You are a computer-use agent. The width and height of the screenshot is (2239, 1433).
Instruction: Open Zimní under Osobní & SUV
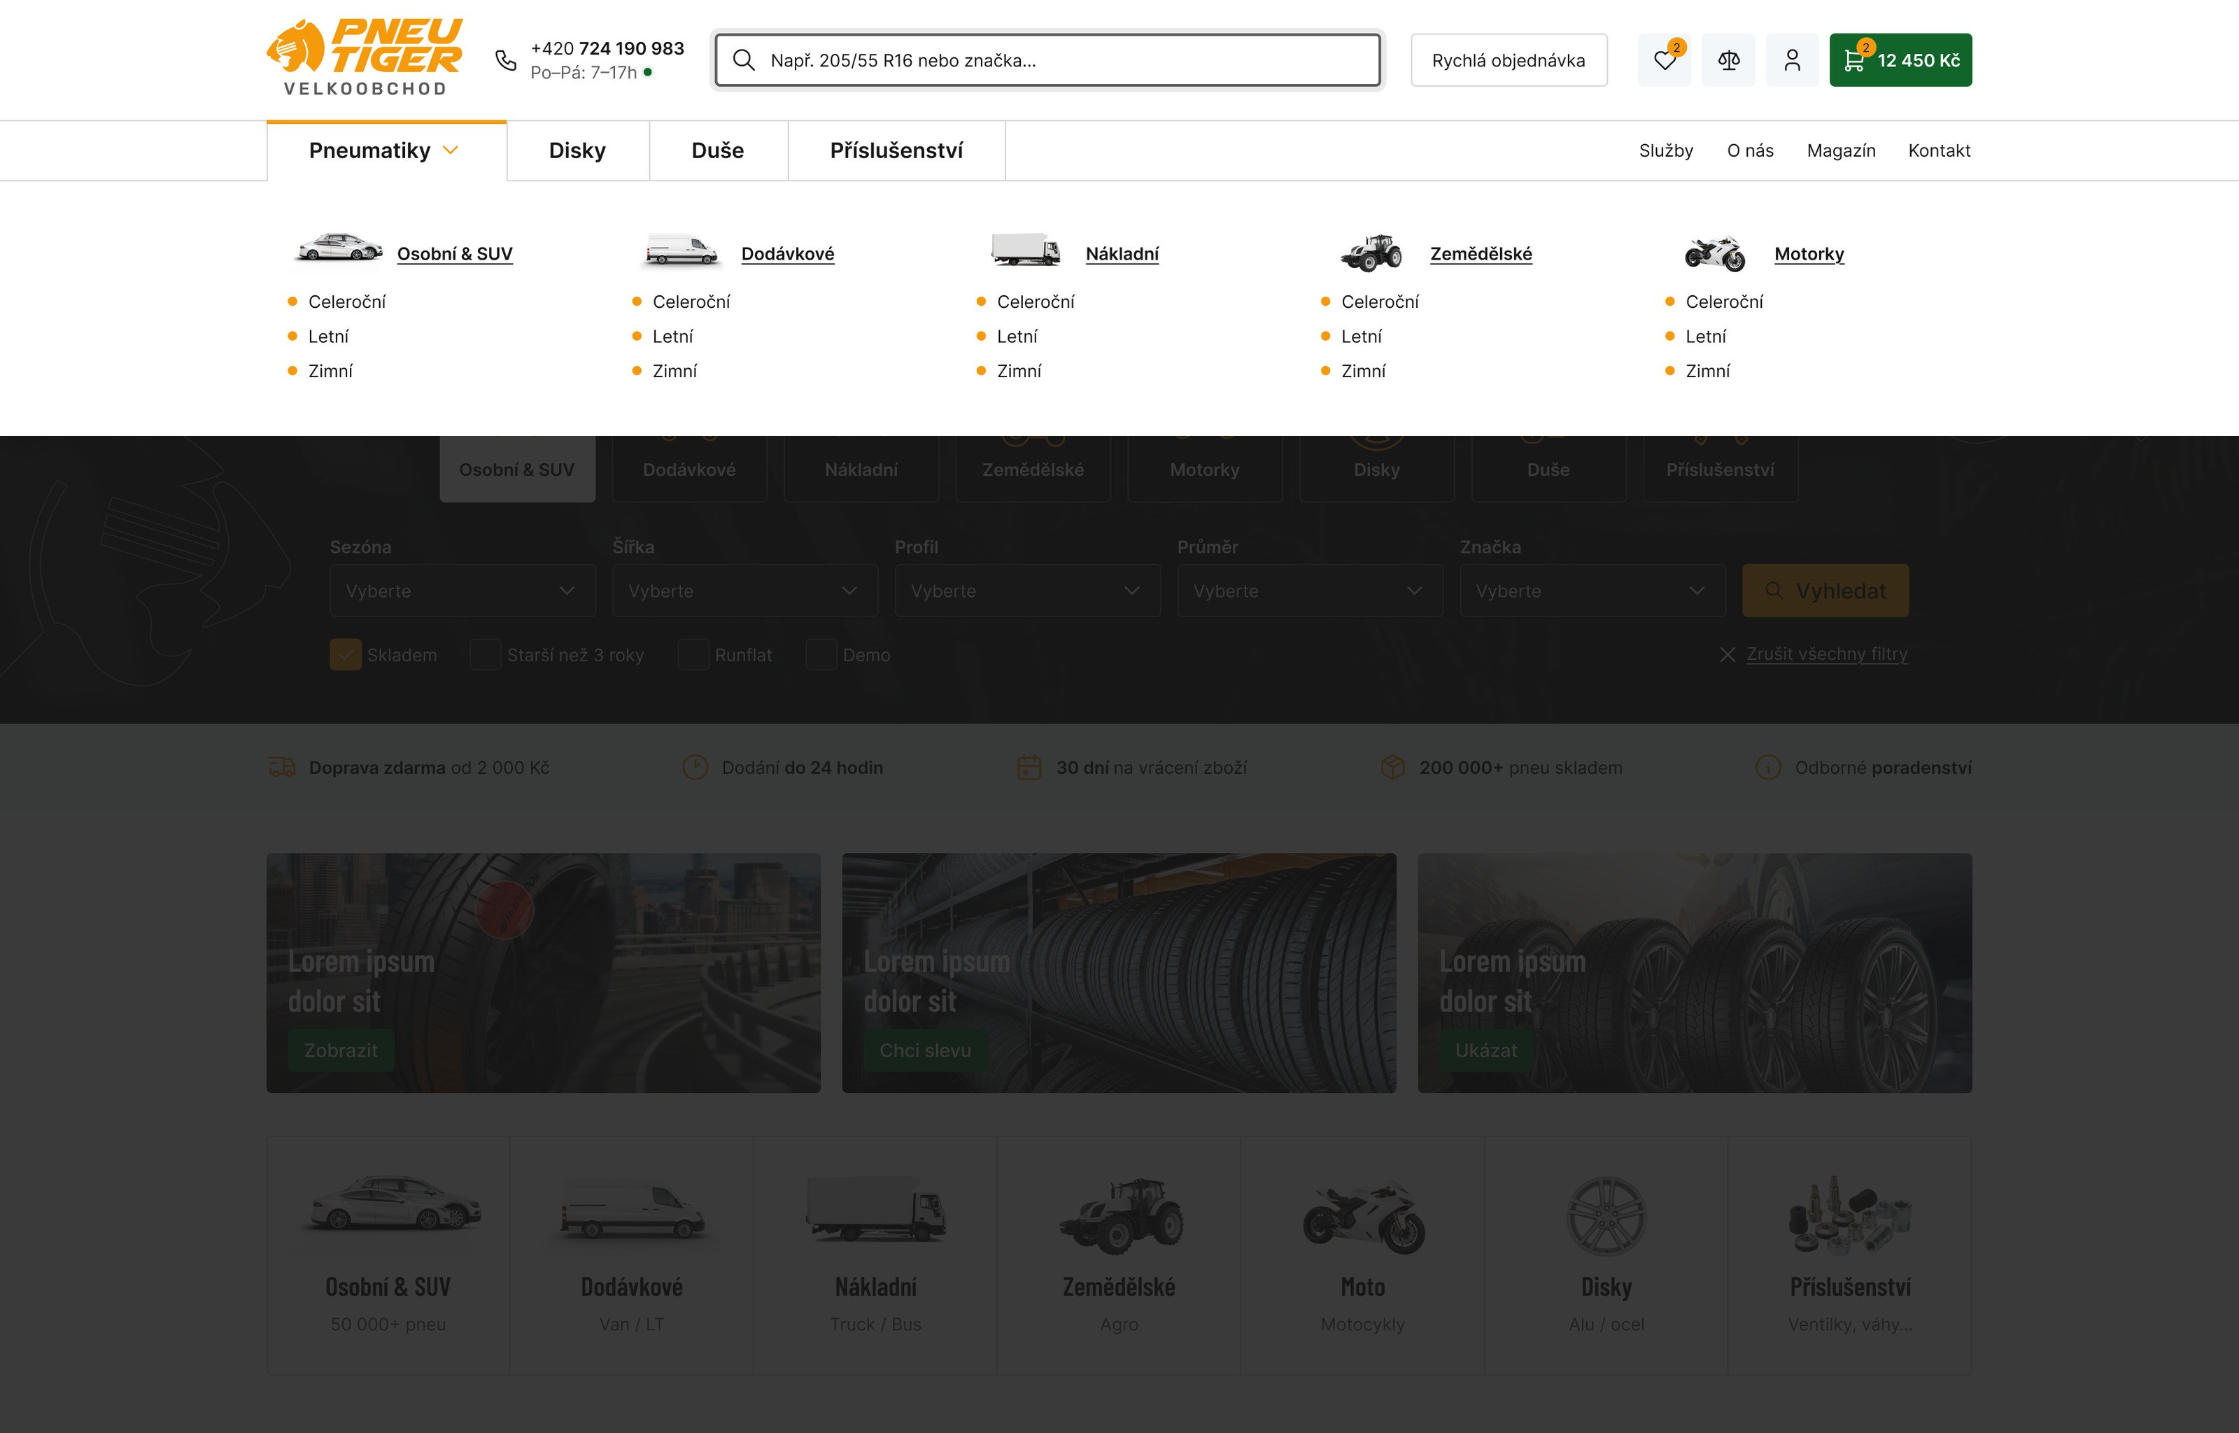coord(330,372)
